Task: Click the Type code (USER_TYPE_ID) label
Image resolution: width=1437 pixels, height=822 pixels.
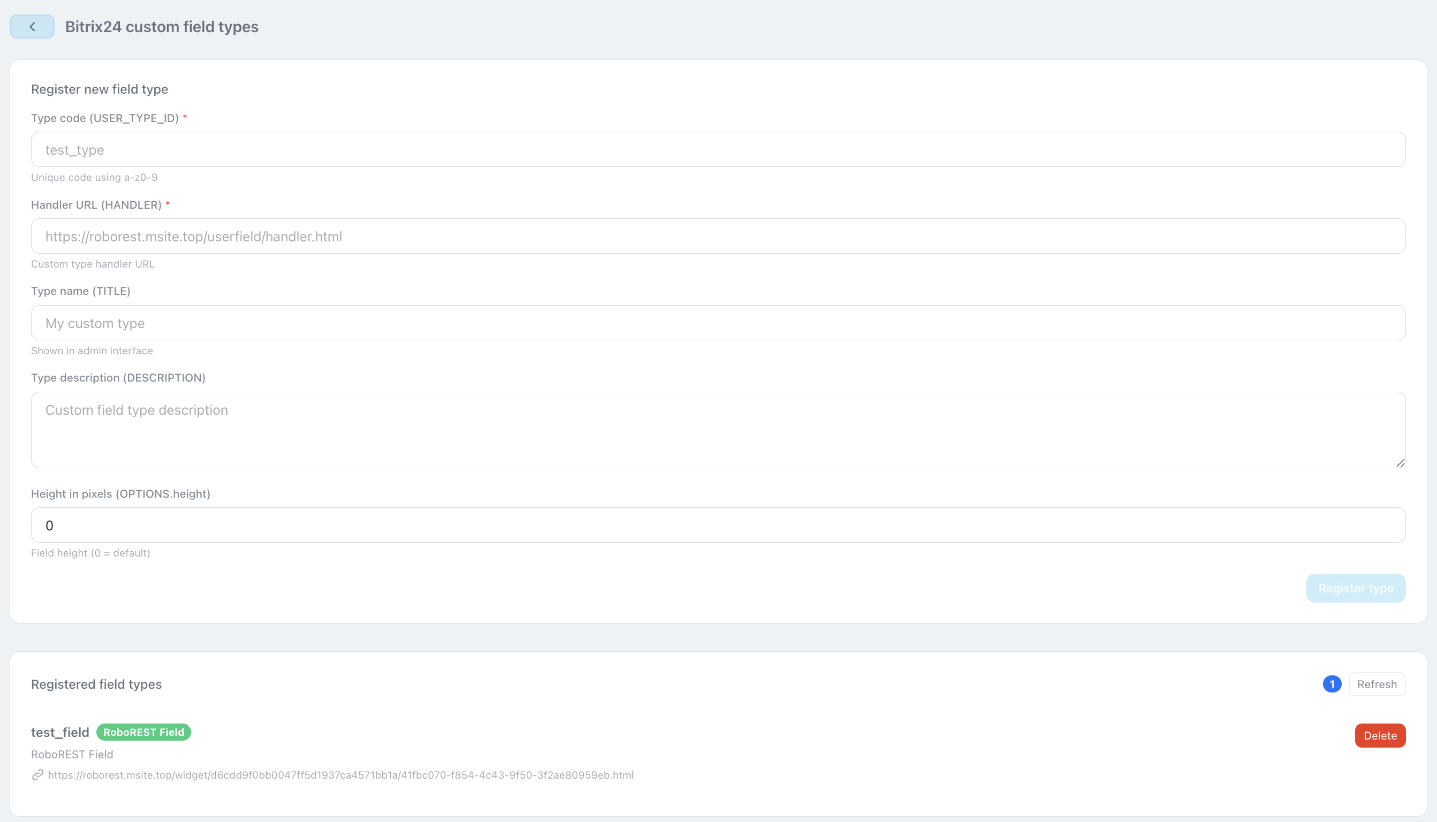Action: click(105, 118)
